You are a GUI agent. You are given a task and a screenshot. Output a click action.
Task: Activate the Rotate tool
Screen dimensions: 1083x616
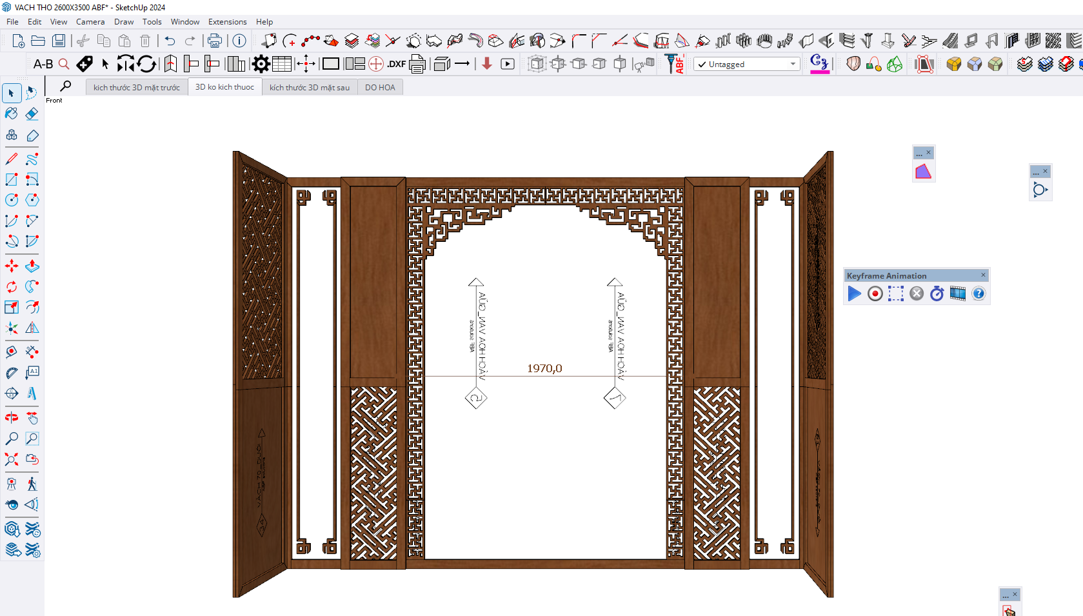click(12, 286)
